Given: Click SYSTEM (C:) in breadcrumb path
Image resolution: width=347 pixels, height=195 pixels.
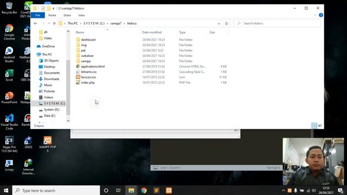Looking at the screenshot, I should coord(94,23).
